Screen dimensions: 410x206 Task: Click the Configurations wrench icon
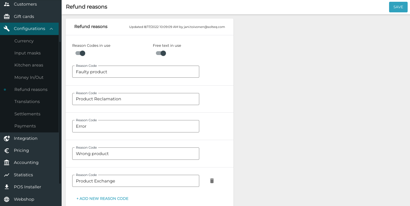6,29
